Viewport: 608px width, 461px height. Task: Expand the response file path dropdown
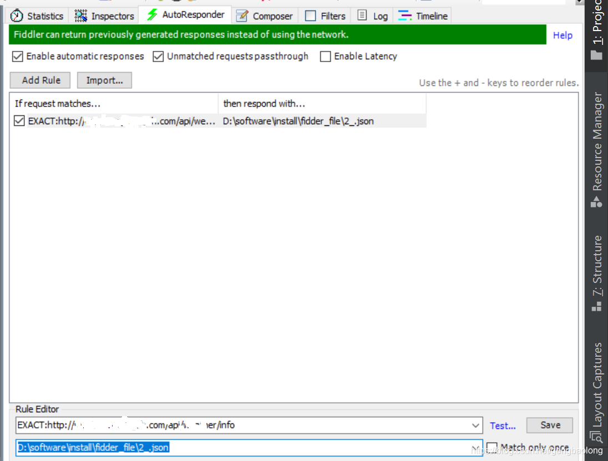coord(475,448)
